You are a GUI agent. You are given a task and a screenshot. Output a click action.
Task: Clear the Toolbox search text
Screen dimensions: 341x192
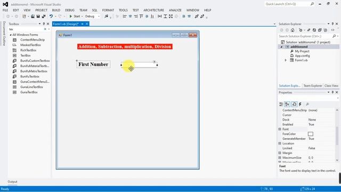click(45, 29)
